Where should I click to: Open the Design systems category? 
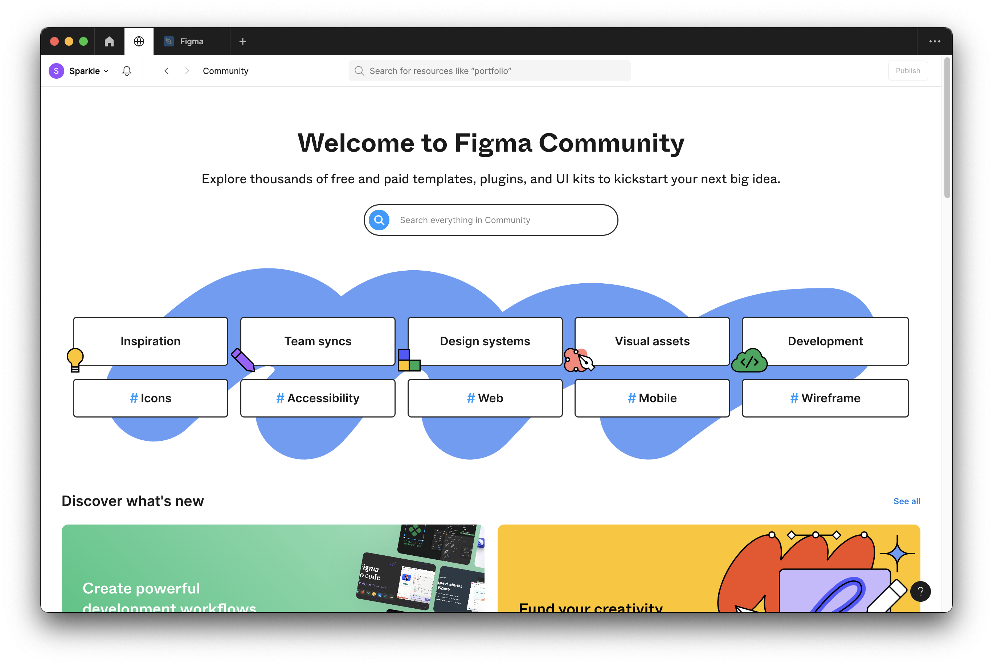(x=485, y=341)
